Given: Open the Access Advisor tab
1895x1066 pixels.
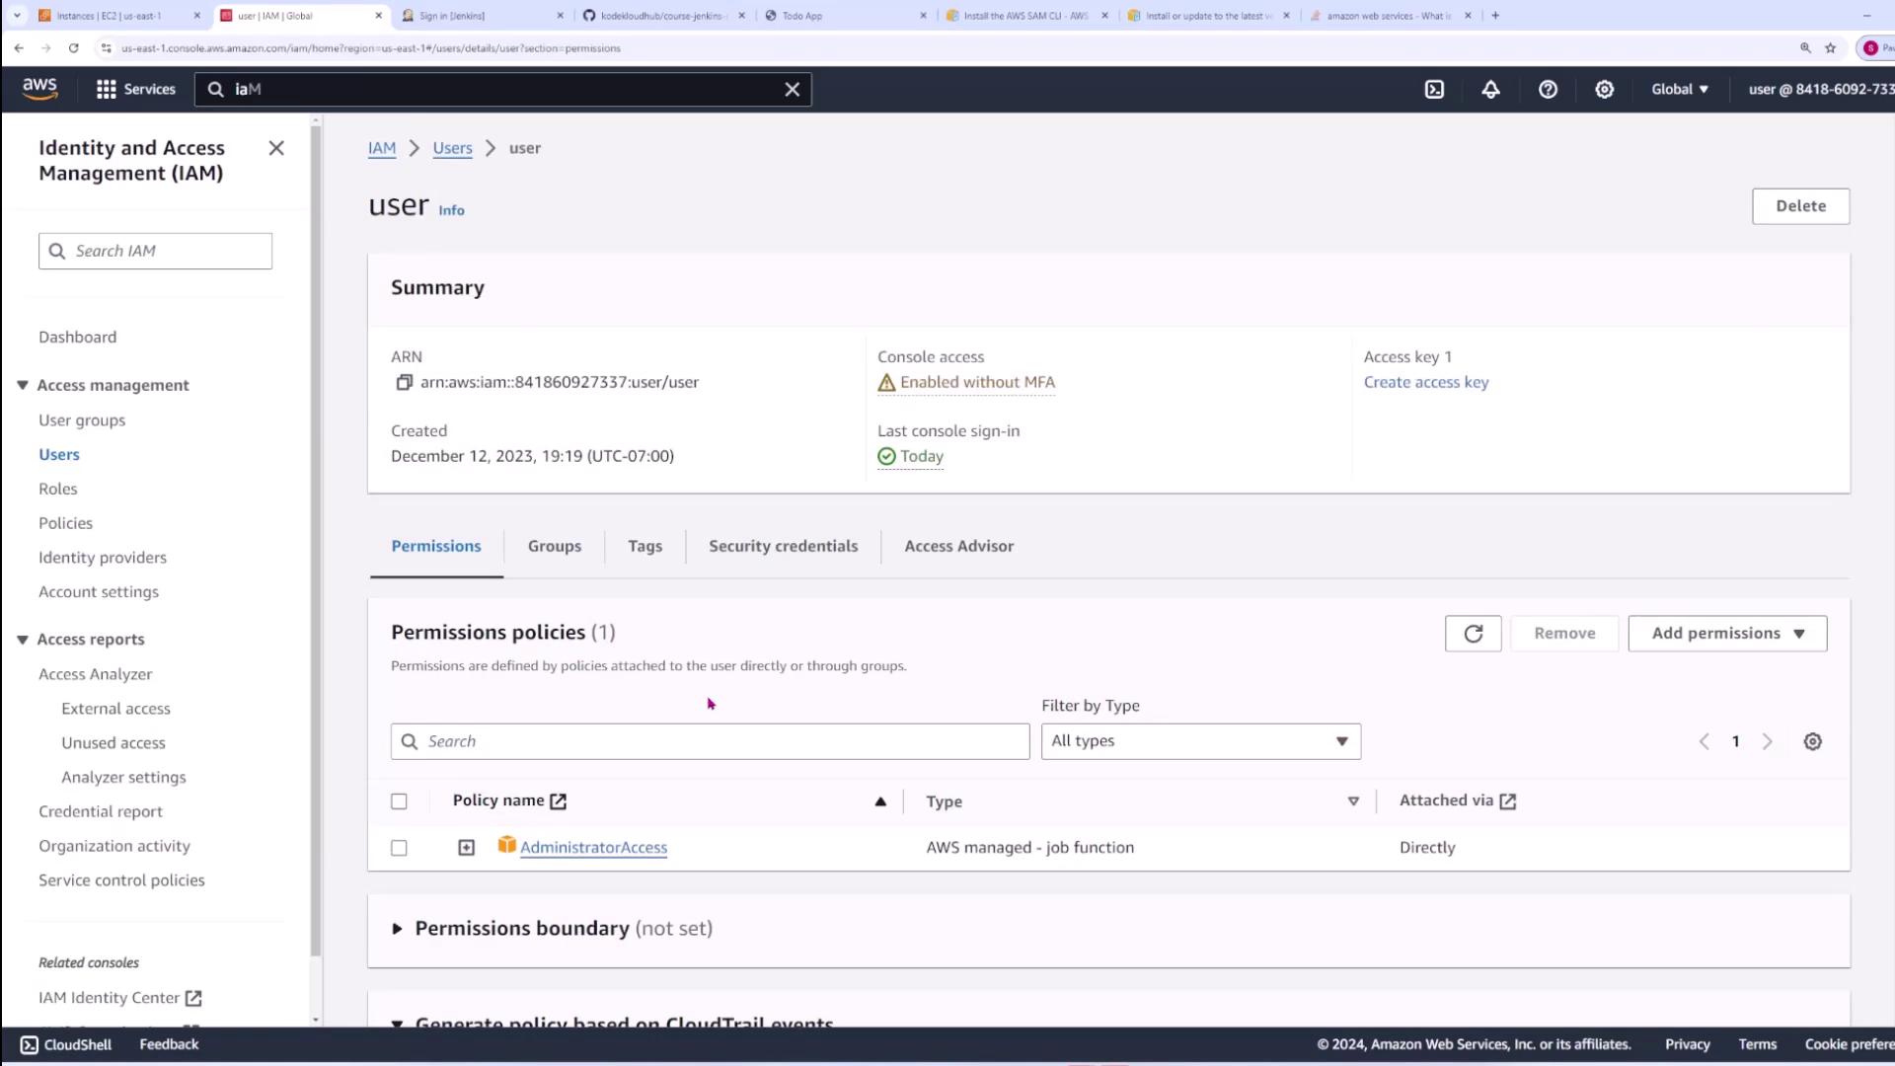Looking at the screenshot, I should click(958, 546).
